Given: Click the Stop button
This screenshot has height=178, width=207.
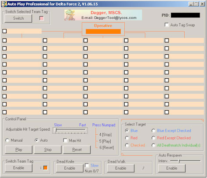Looking at the screenshot, I should 48,150.
